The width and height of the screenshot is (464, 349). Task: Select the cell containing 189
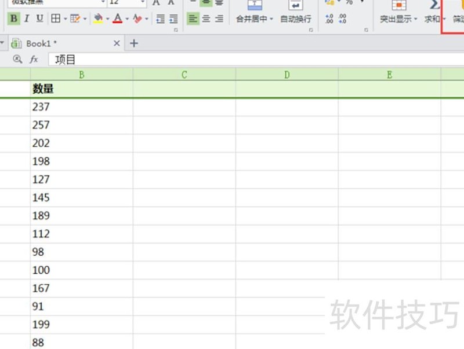(x=82, y=216)
